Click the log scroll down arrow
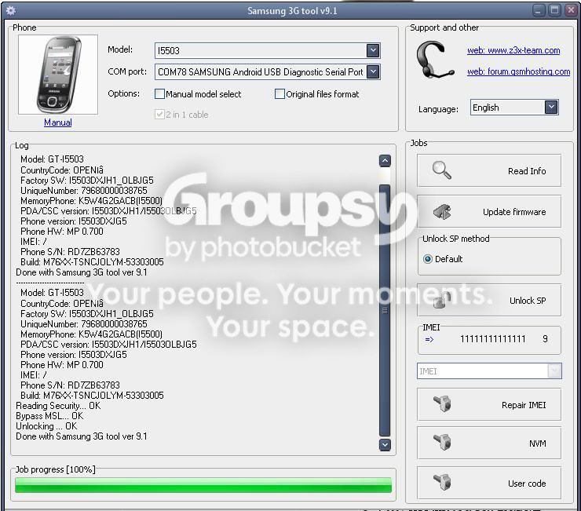The width and height of the screenshot is (581, 511). [x=385, y=444]
